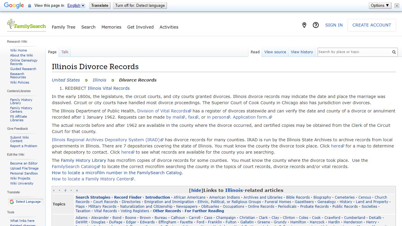Open the Get Involved menu

pyautogui.click(x=140, y=27)
